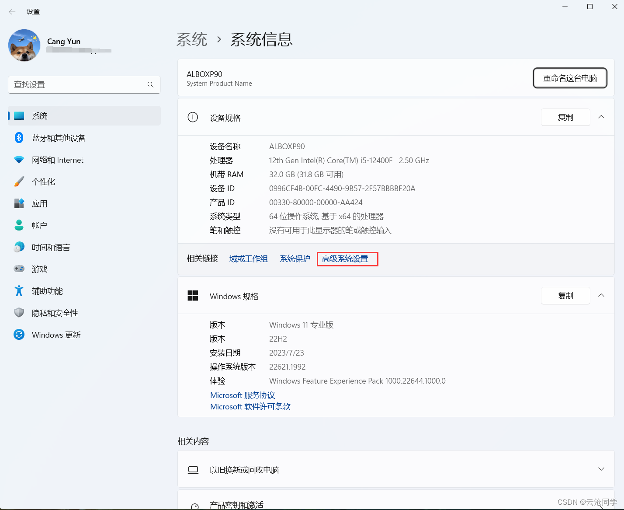
Task: Navigate to 帐户 settings
Action: click(84, 225)
